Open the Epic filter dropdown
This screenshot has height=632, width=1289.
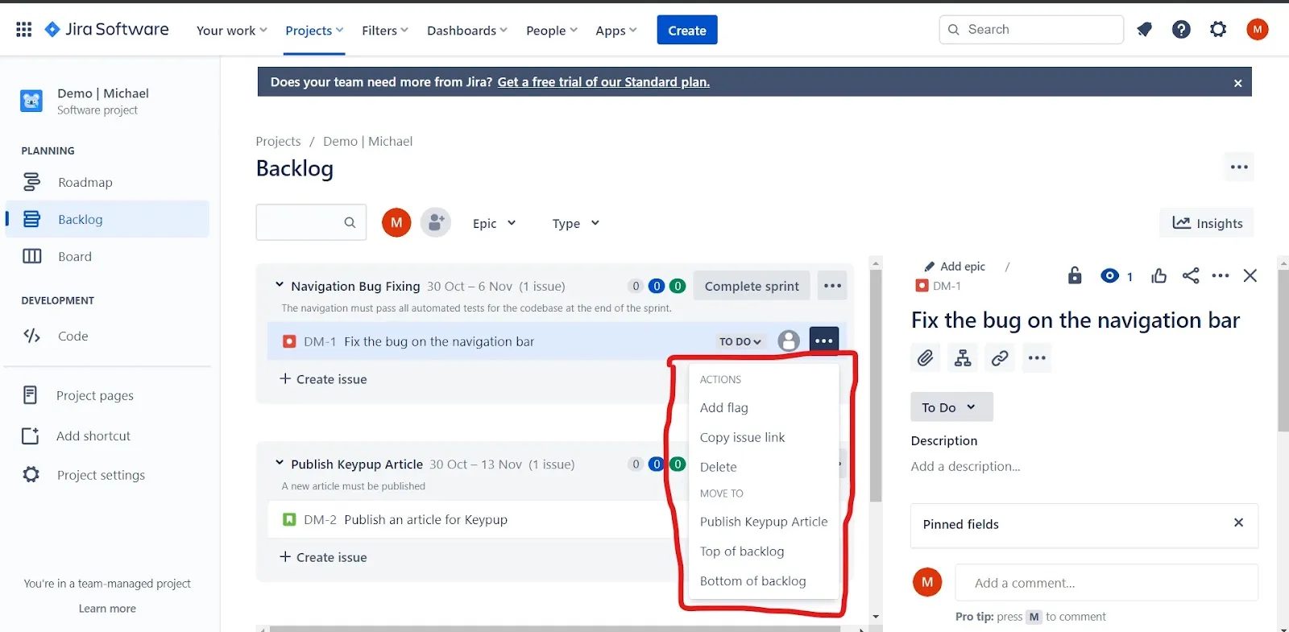(494, 223)
